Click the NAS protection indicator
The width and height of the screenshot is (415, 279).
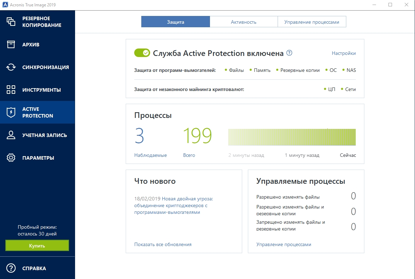349,70
